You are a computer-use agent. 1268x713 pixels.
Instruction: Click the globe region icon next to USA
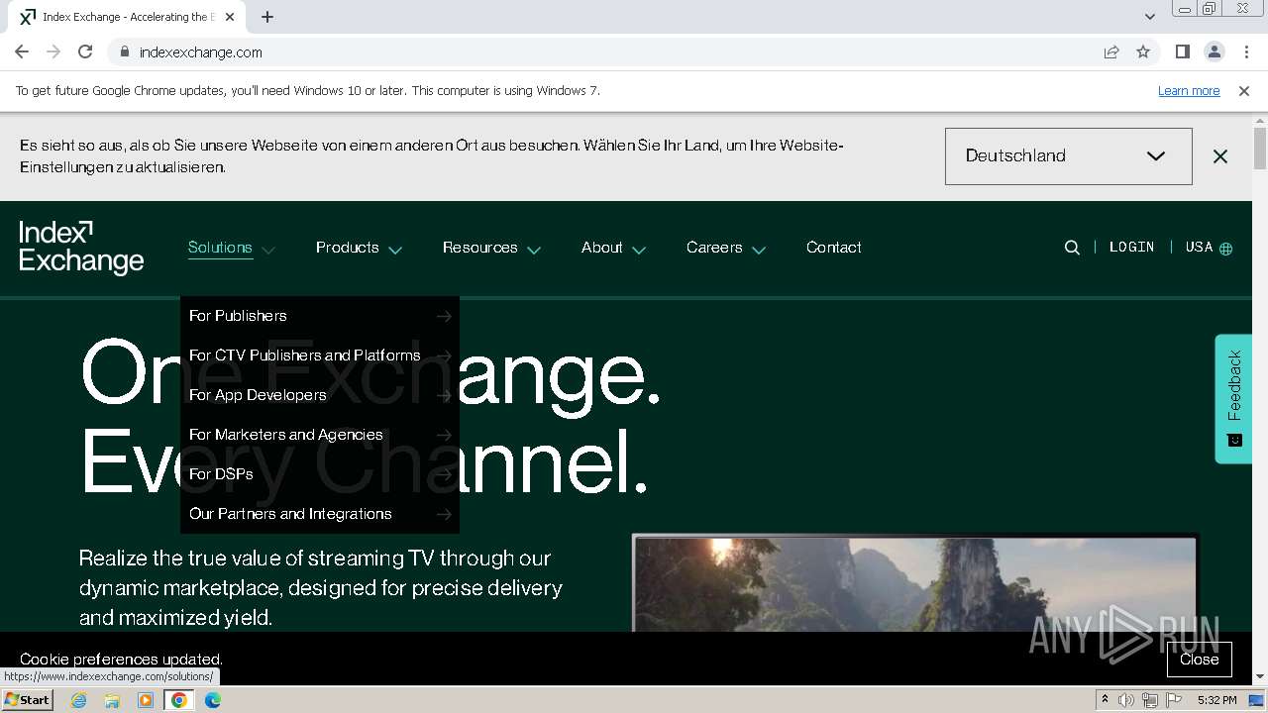click(x=1226, y=249)
